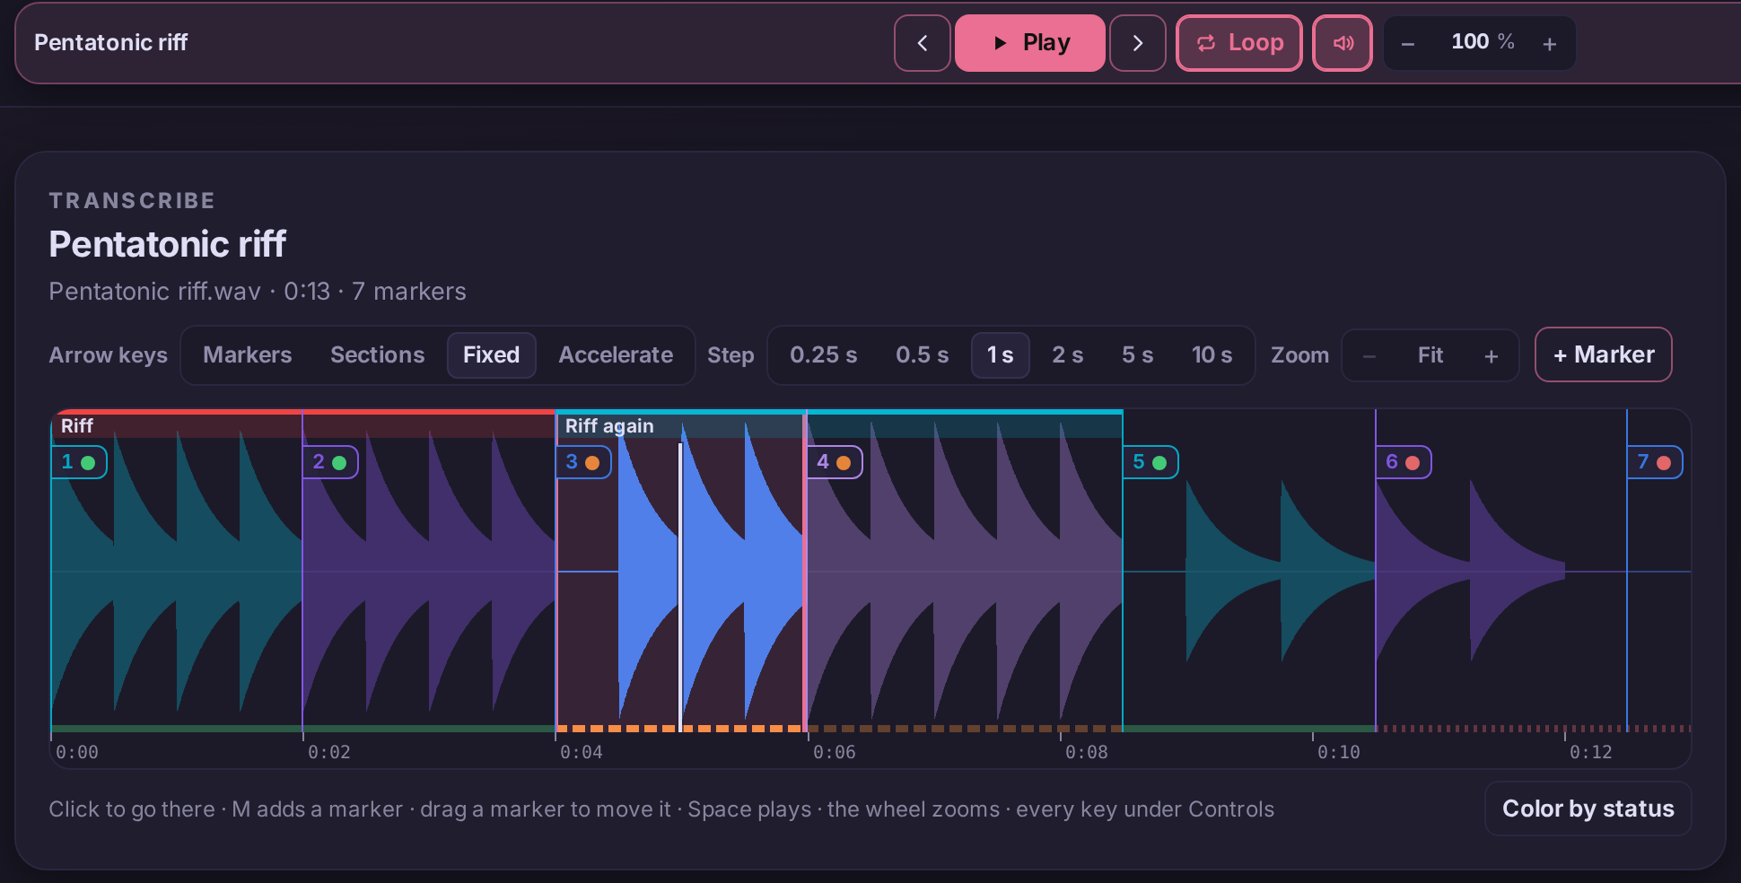Image resolution: width=1741 pixels, height=883 pixels.
Task: Select marker 1 on the waveform
Action: [x=79, y=462]
